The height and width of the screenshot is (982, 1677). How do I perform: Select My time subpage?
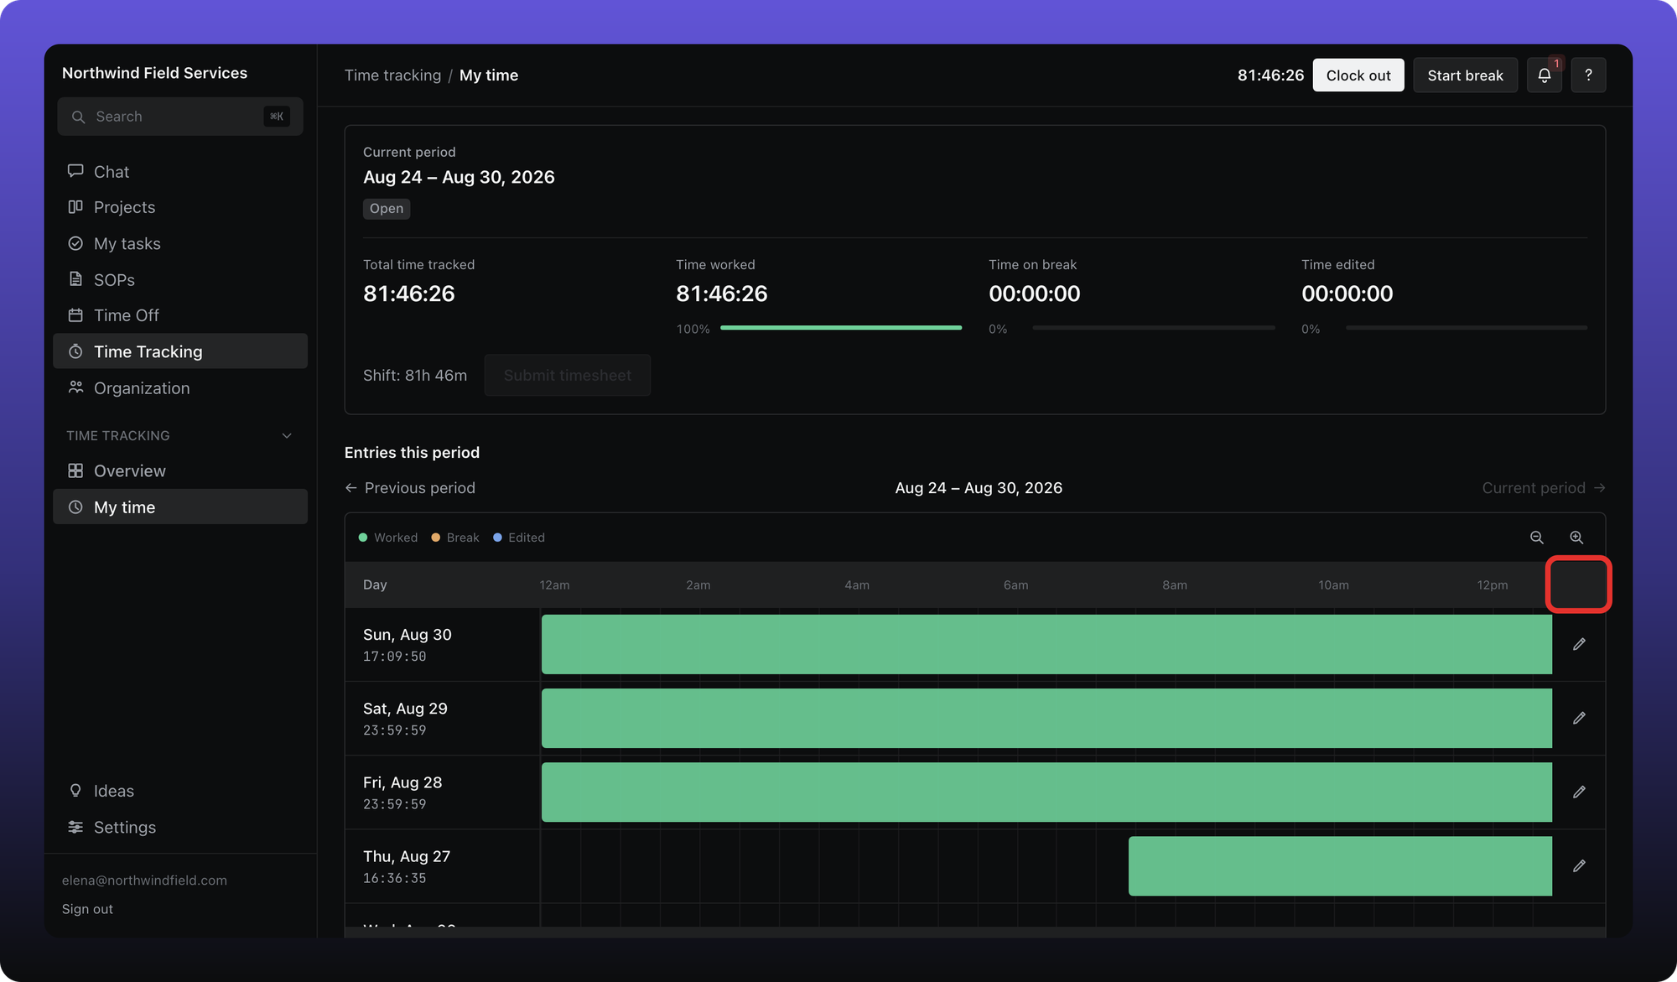180,507
